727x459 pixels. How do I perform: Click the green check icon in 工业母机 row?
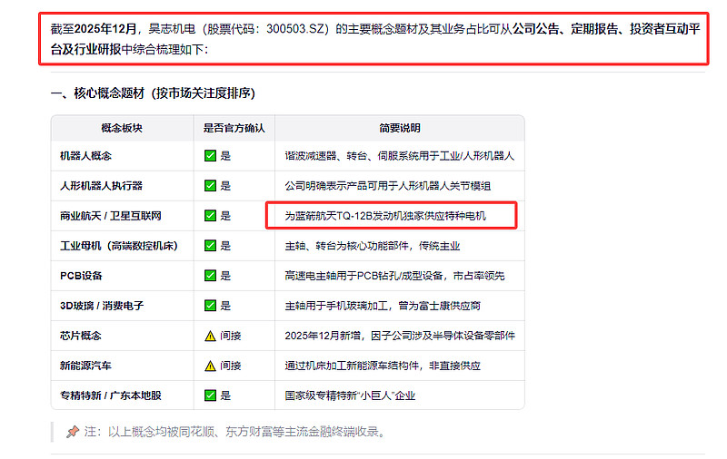(x=210, y=246)
